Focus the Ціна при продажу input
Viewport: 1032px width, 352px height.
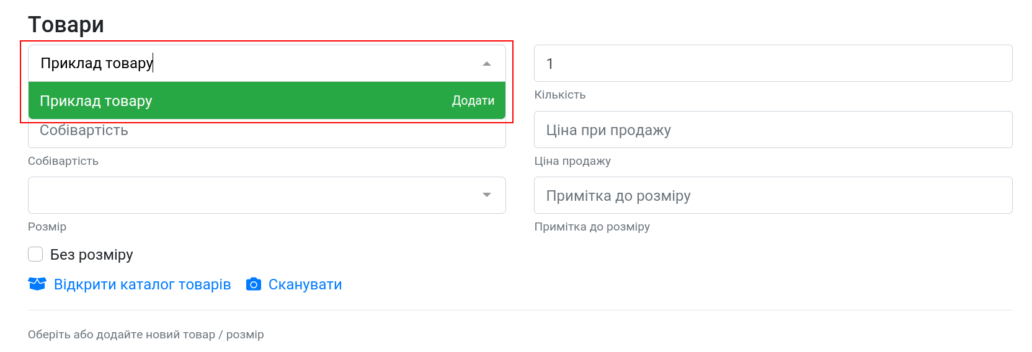(x=773, y=130)
